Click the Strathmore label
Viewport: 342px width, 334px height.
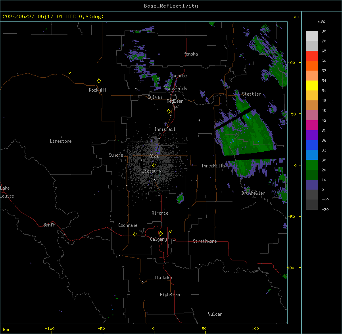(x=205, y=241)
